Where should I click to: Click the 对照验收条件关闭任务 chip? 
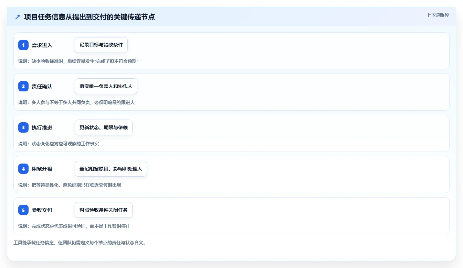(x=104, y=210)
